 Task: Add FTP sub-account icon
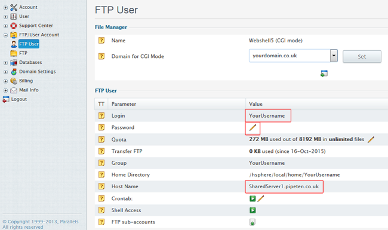(x=252, y=222)
